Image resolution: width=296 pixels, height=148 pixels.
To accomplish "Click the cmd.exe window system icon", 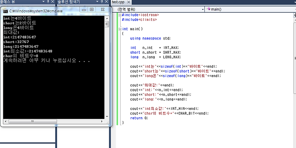I will (x=5, y=11).
